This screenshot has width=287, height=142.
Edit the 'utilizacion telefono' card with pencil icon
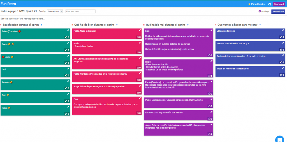pyautogui.click(x=283, y=30)
